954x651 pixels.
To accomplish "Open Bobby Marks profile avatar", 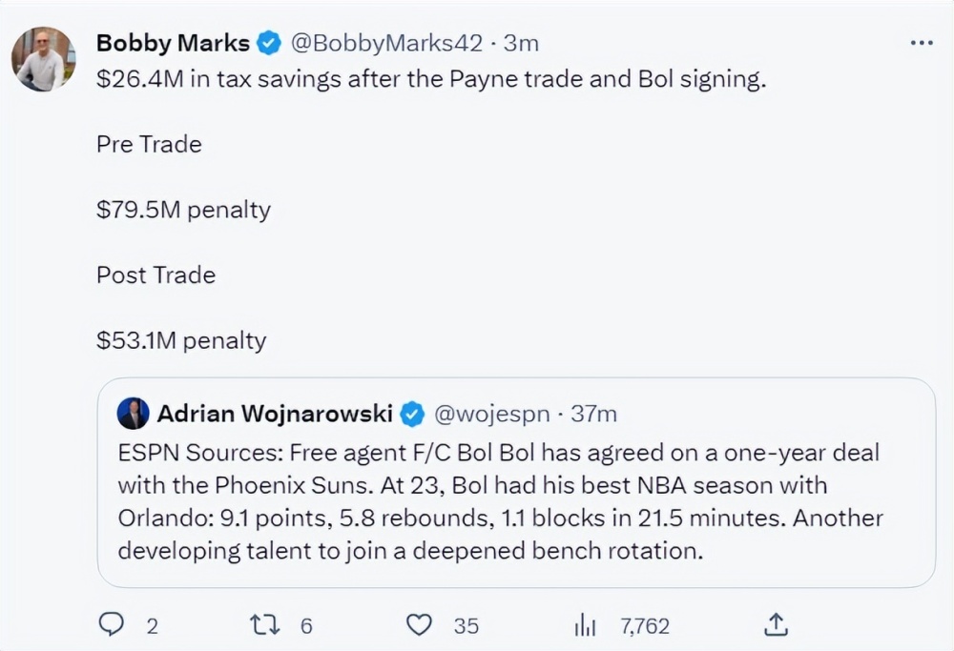I will click(43, 59).
